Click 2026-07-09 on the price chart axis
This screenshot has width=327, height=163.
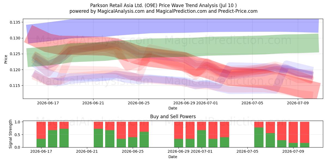point(298,103)
